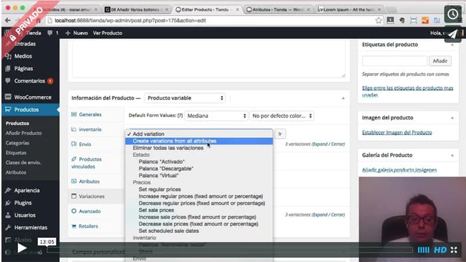
Task: Open the Categorías submenu
Action: click(17, 143)
